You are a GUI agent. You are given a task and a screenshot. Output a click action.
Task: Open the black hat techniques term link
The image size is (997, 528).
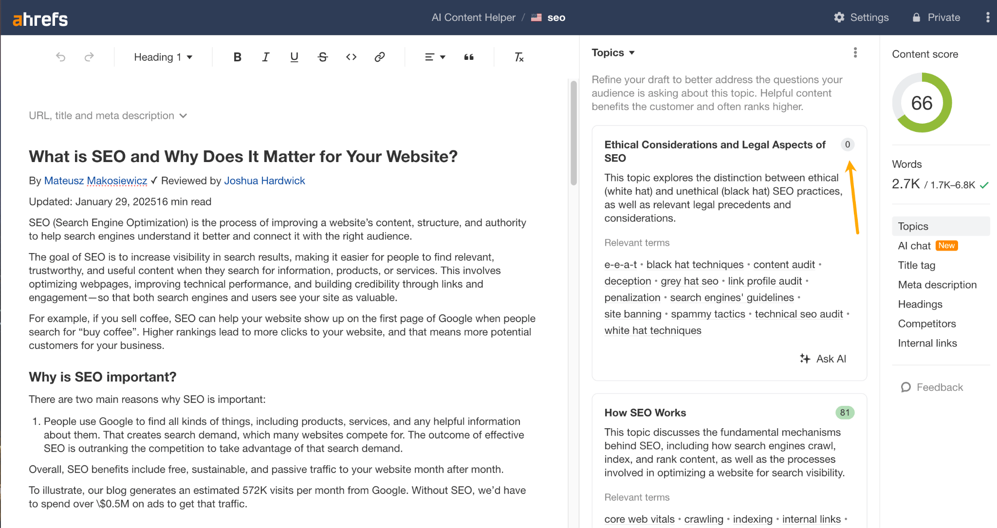695,264
